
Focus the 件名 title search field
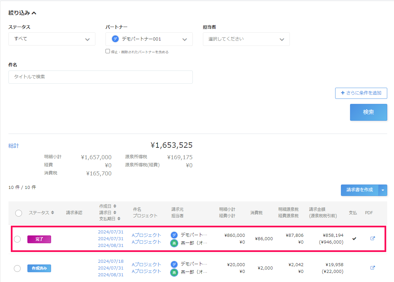click(x=100, y=77)
